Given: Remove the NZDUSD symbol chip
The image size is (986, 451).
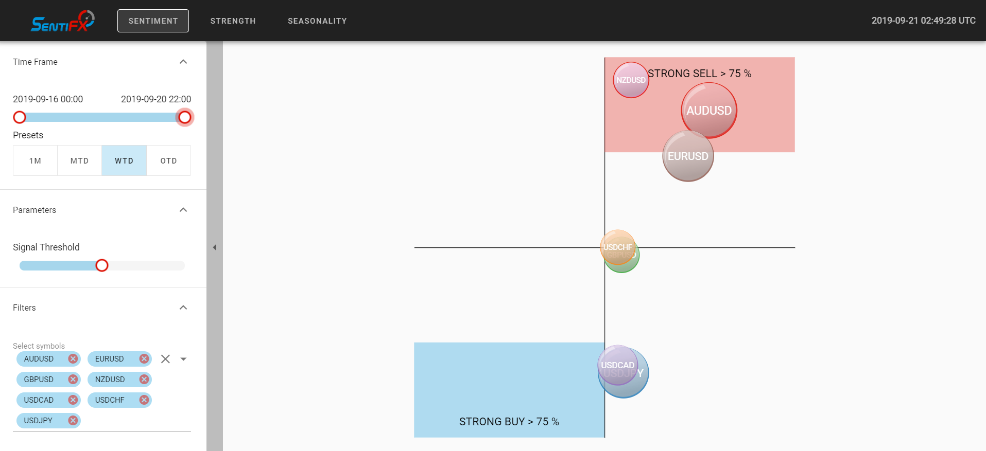Looking at the screenshot, I should (144, 380).
